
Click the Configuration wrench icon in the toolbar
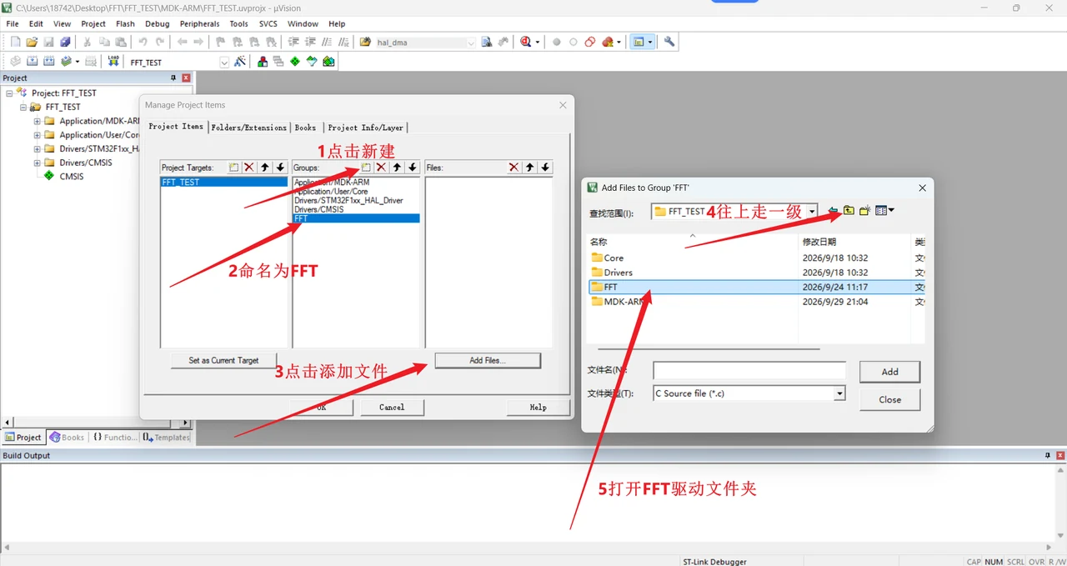(669, 42)
